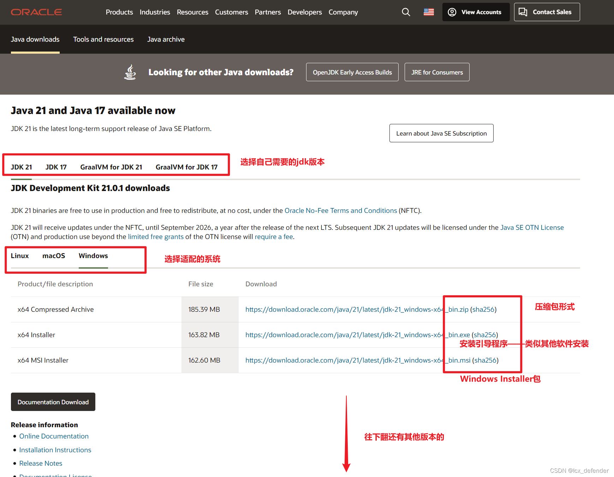Open the search magnifier icon

coord(406,12)
